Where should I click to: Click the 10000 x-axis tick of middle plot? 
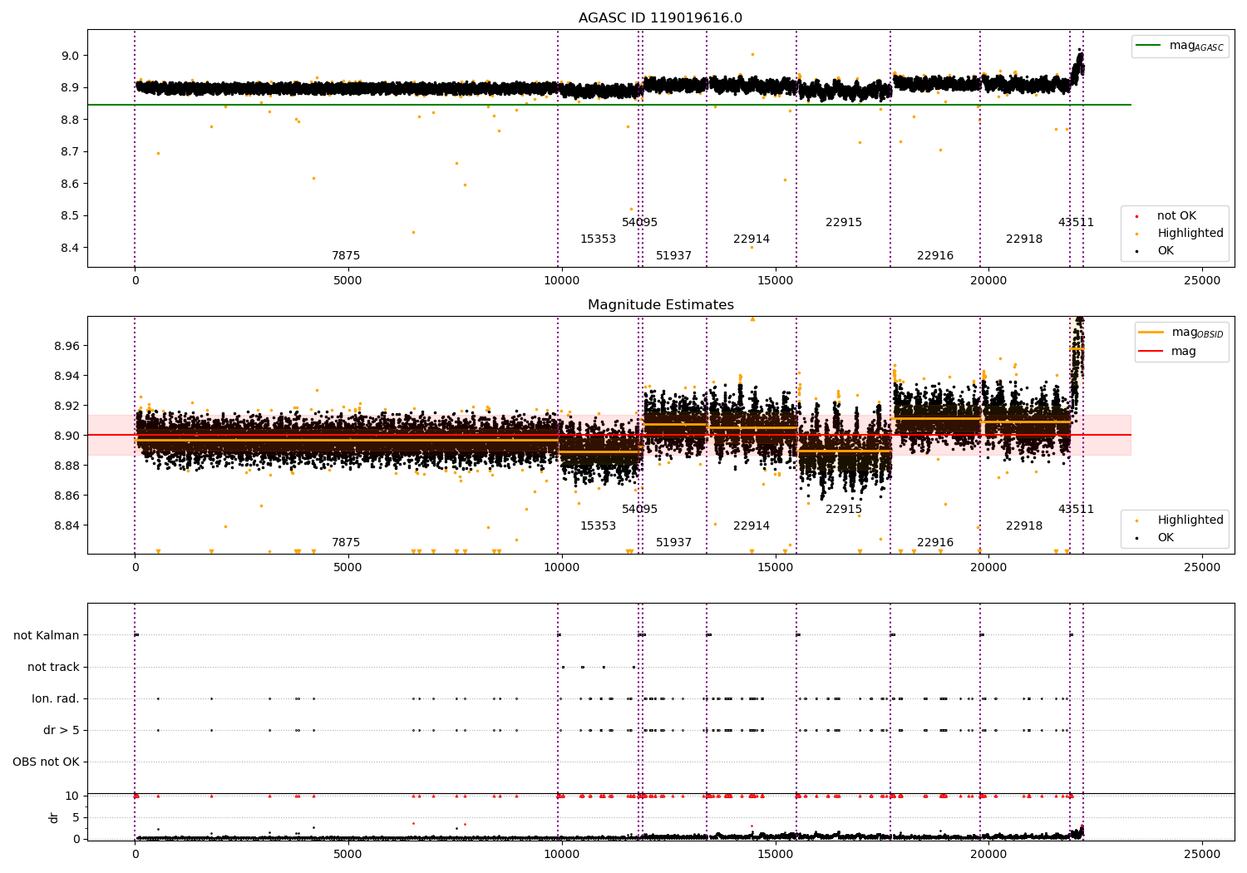click(x=561, y=568)
